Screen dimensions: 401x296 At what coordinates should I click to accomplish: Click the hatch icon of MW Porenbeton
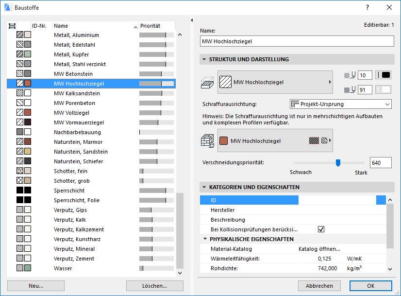20,103
